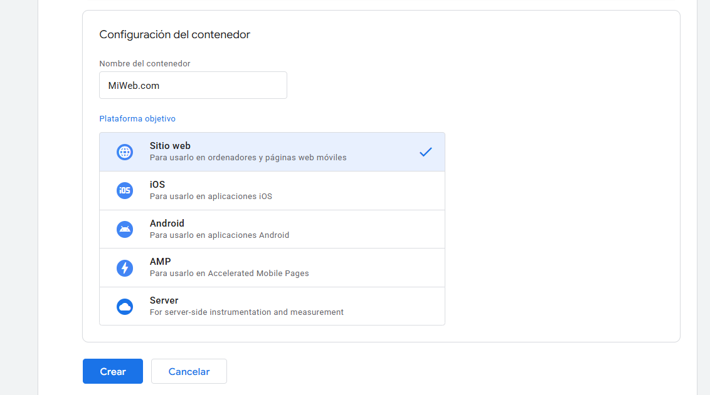Click the Plataforma objetivo label

(137, 118)
